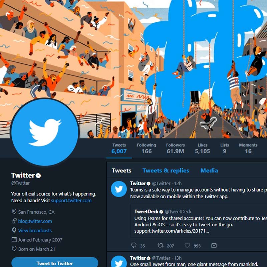
Task: Click the link chain icon beside blog.twitter.com
Action: click(x=14, y=221)
